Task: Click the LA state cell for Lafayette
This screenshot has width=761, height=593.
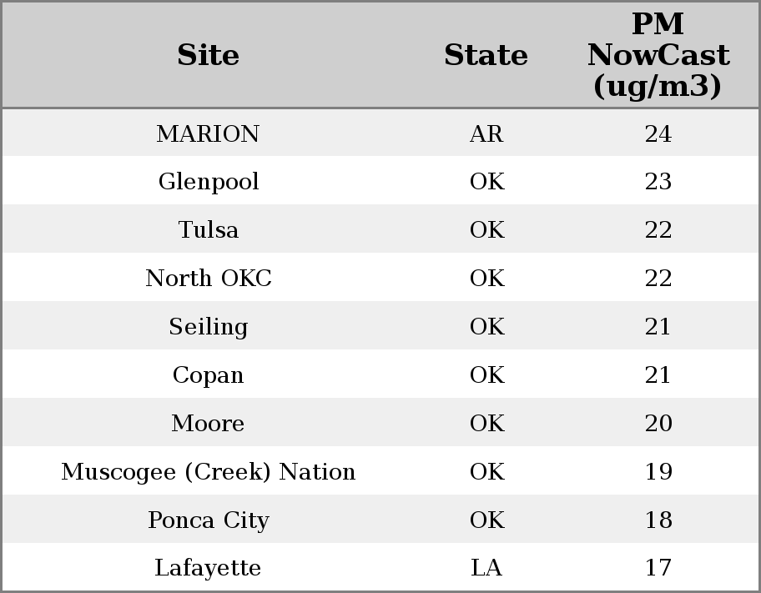Action: point(486,568)
